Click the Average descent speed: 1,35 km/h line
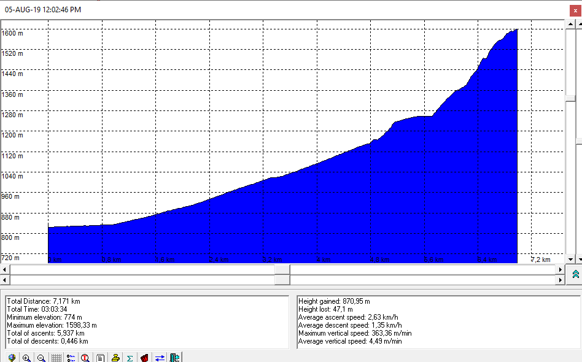This screenshot has height=362, width=582. [x=350, y=325]
